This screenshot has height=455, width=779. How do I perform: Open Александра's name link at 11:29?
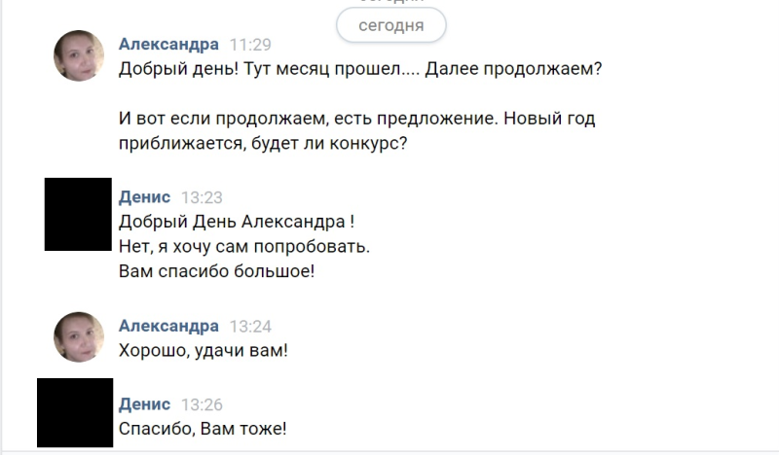point(168,44)
